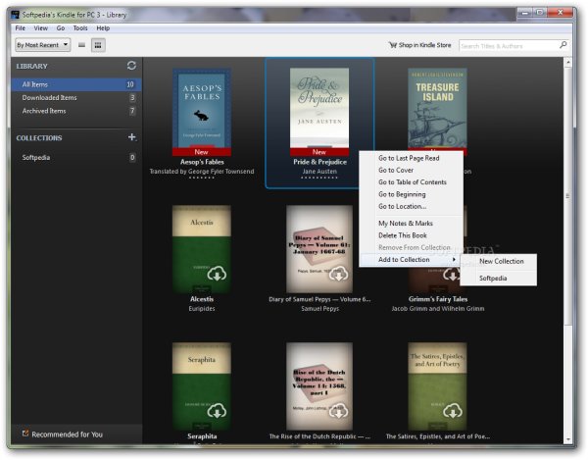Select Go to Table of Contents

[412, 182]
